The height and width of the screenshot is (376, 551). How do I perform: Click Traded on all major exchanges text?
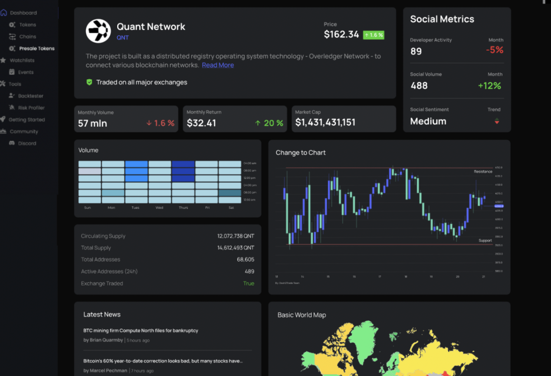pos(142,82)
